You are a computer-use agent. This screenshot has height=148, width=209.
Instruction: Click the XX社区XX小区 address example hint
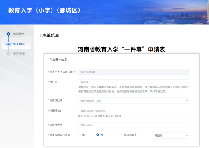click(x=100, y=116)
